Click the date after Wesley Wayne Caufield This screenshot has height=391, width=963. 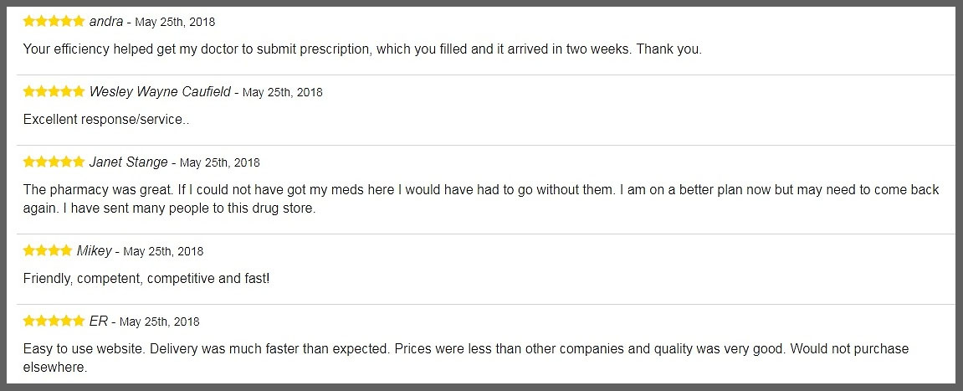tap(283, 92)
